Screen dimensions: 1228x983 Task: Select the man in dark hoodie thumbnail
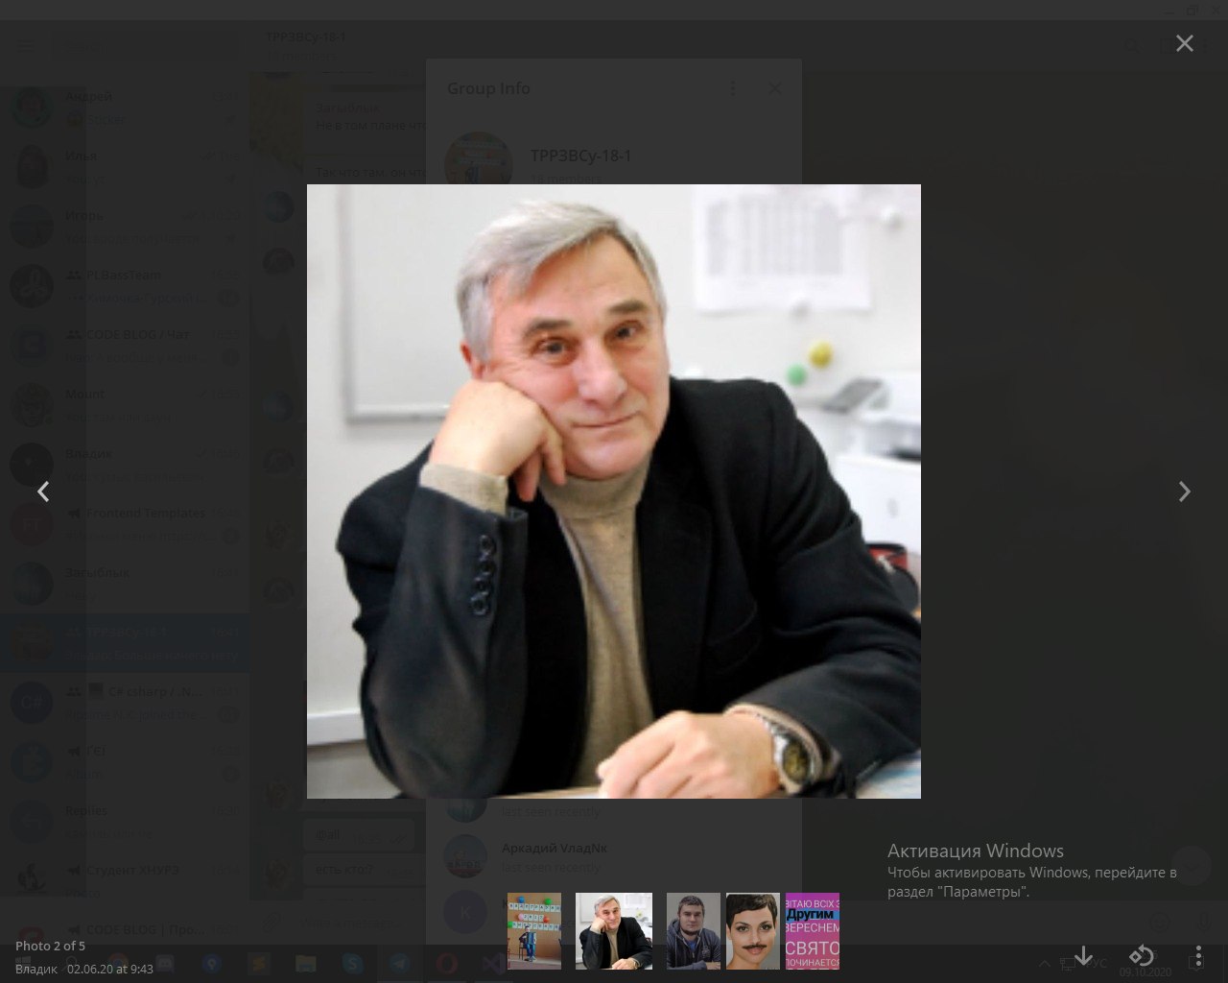(x=694, y=930)
